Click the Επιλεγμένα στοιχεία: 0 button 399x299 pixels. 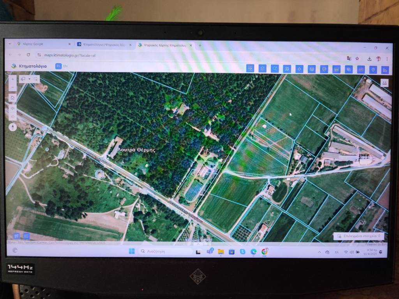tap(359, 236)
